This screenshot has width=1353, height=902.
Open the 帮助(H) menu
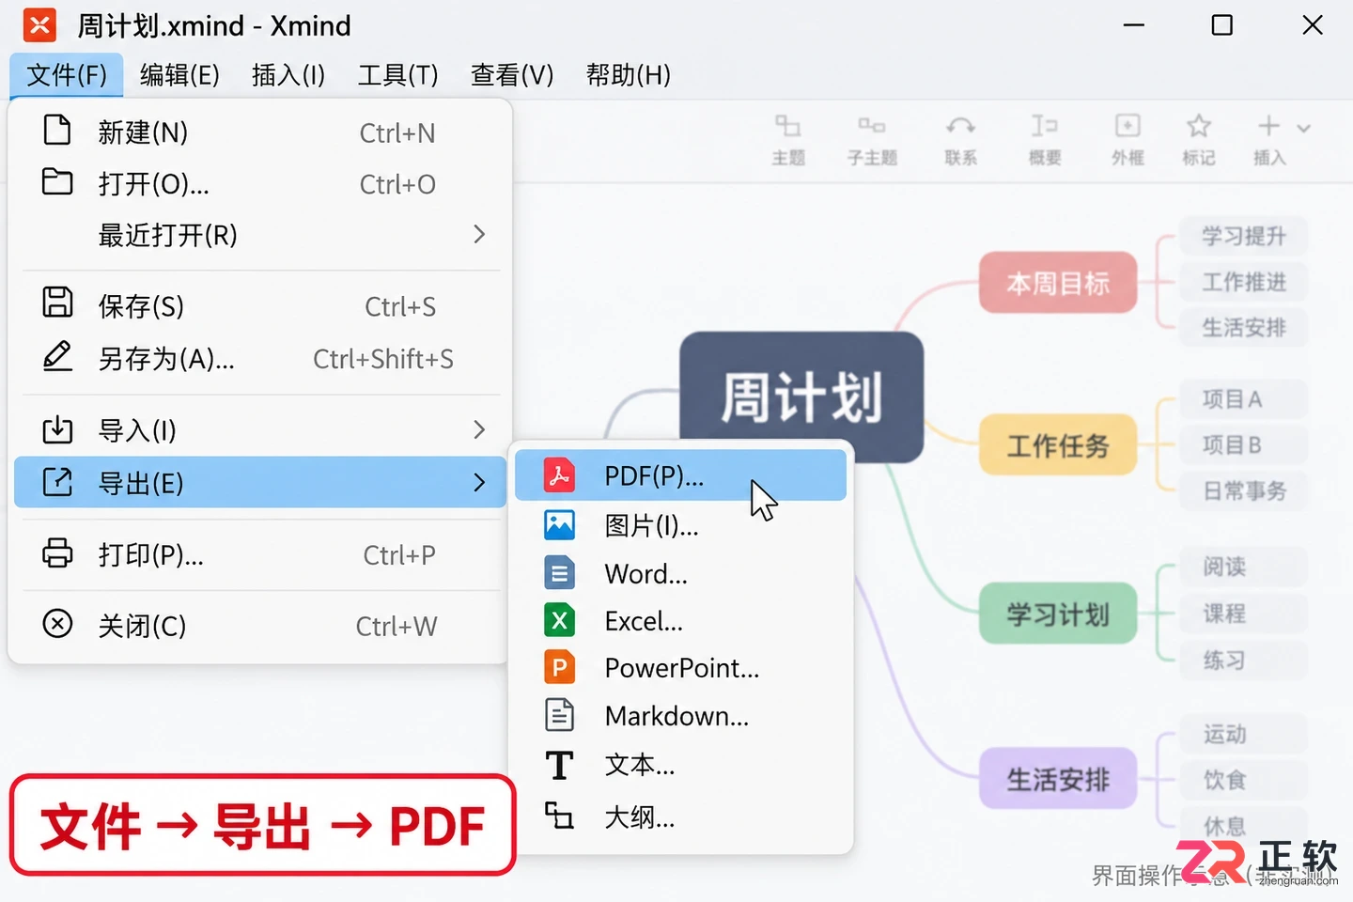point(629,75)
